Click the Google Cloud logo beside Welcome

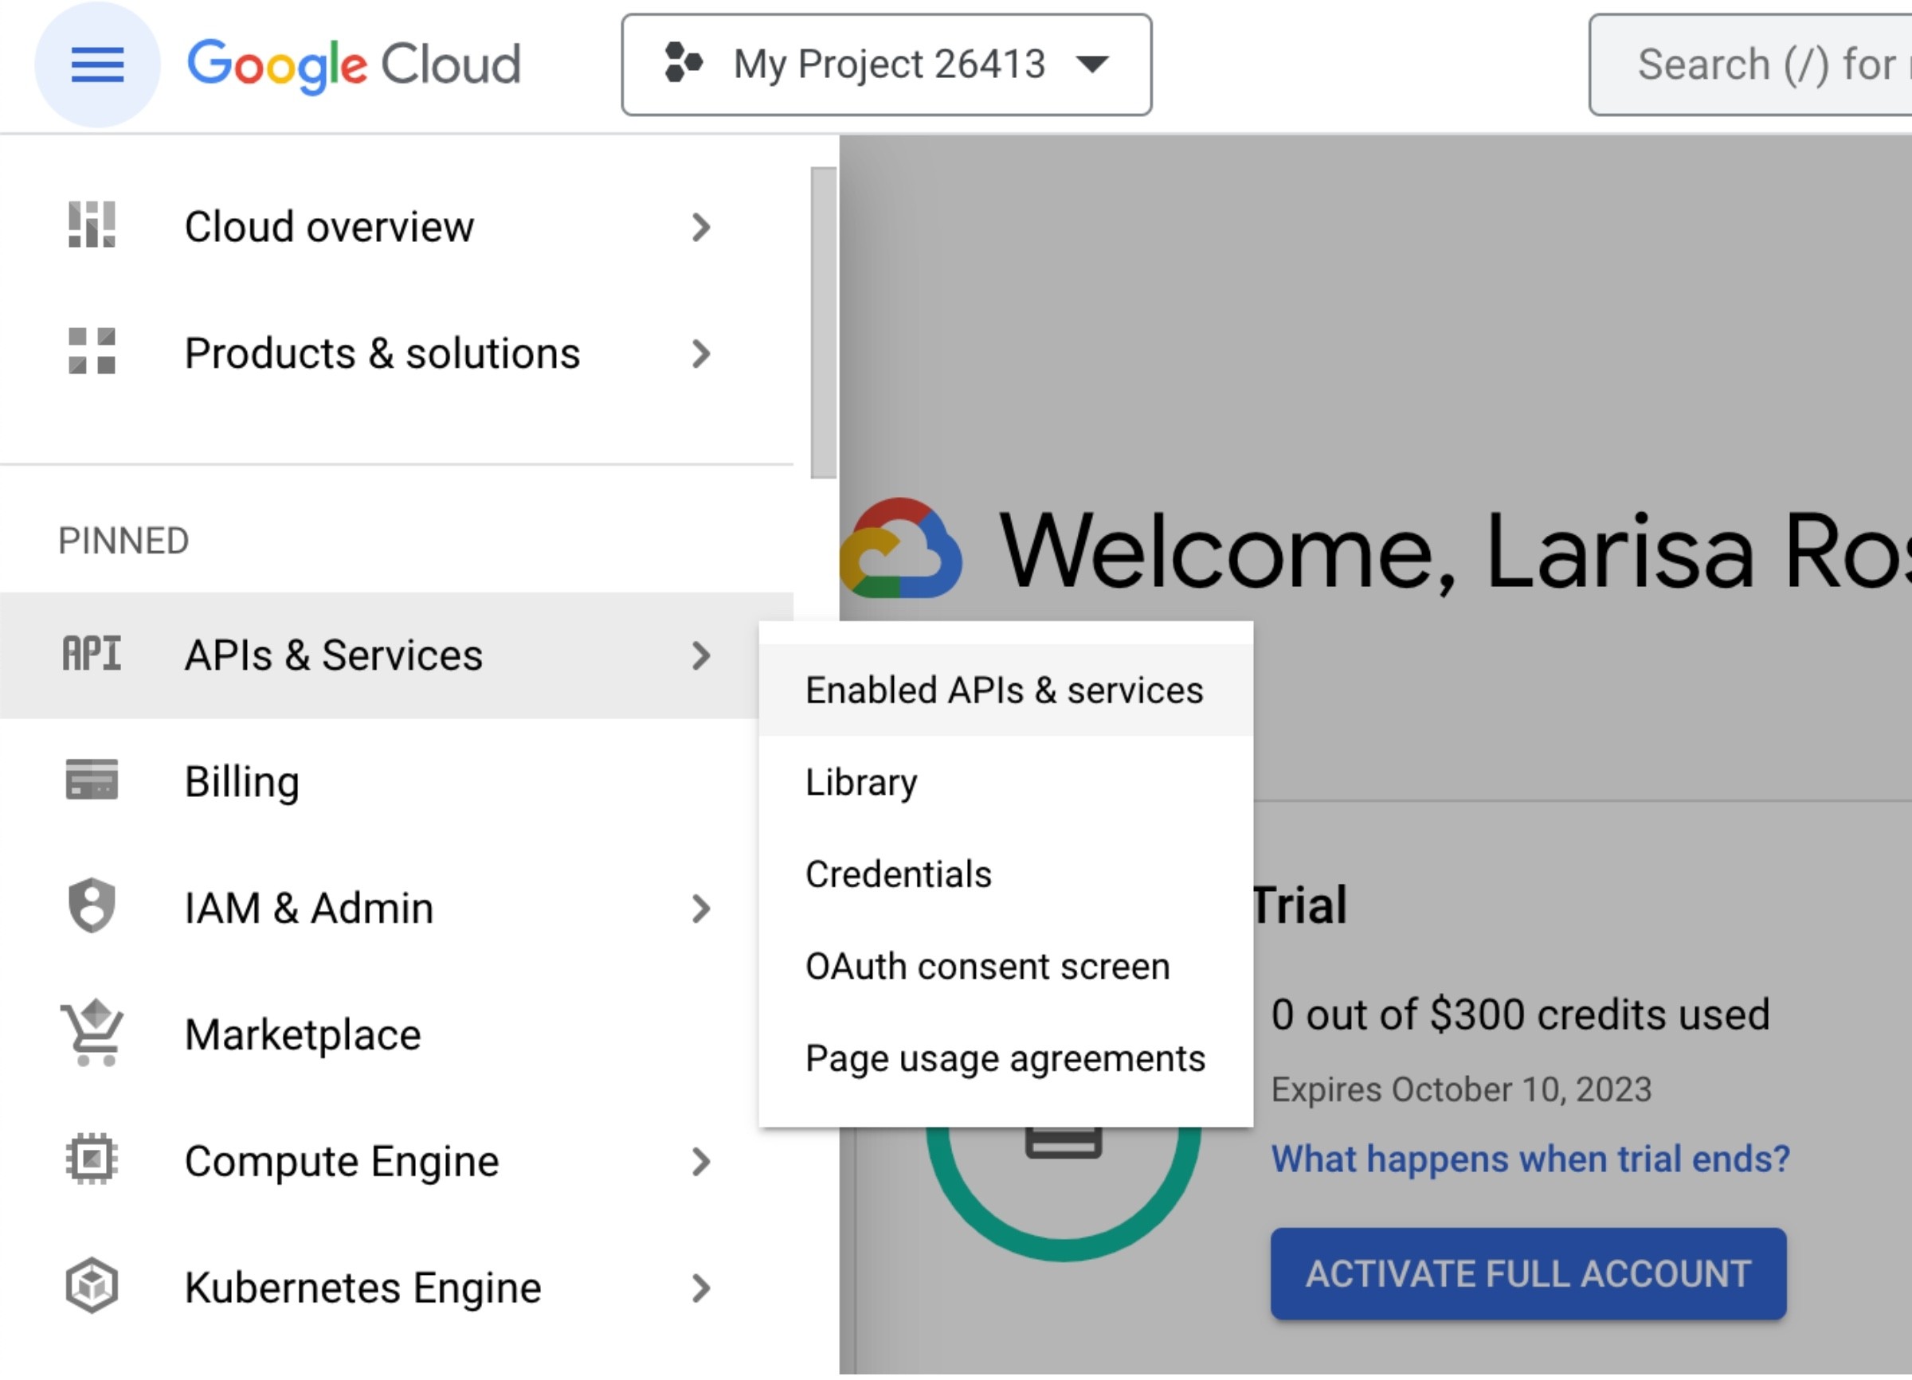[x=900, y=549]
